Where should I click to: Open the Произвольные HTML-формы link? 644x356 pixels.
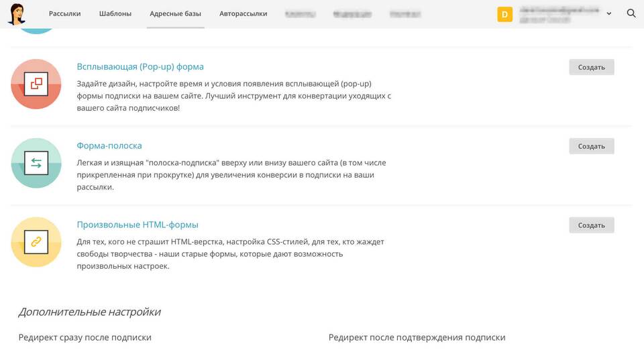coord(138,225)
